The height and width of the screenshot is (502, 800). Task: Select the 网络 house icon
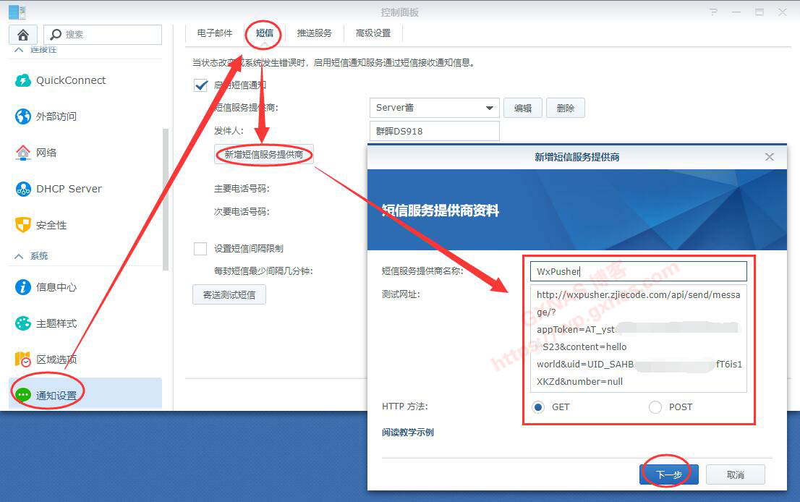click(23, 153)
